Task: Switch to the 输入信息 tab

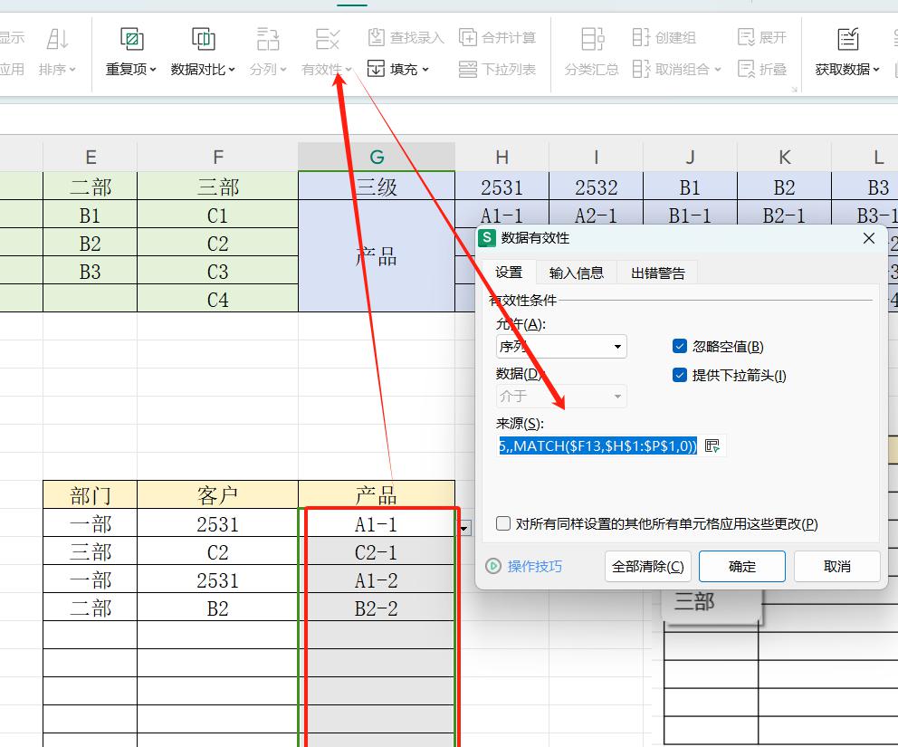Action: pyautogui.click(x=576, y=273)
